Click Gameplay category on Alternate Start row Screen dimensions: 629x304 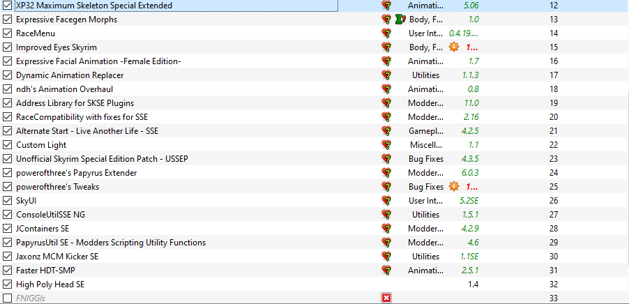click(425, 131)
